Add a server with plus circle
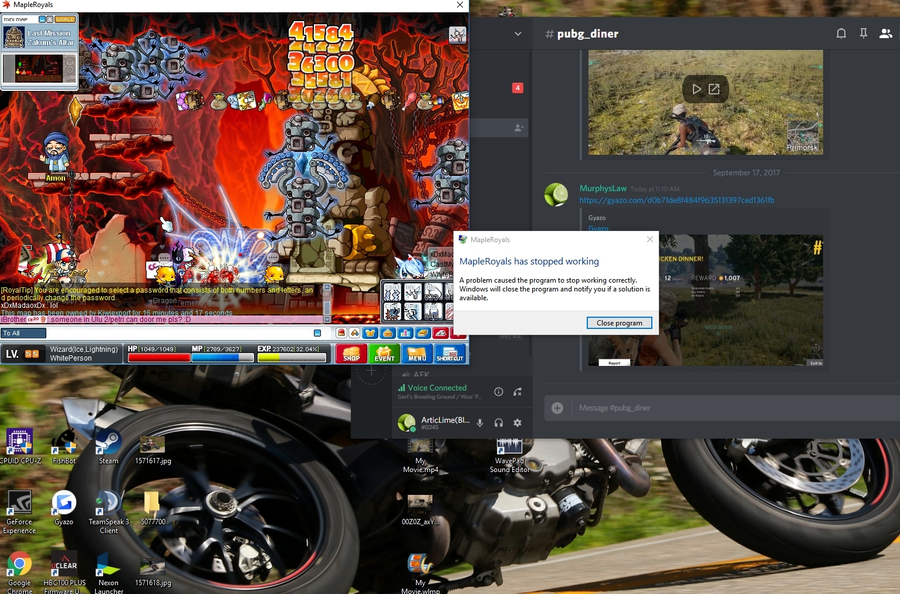 click(x=371, y=371)
